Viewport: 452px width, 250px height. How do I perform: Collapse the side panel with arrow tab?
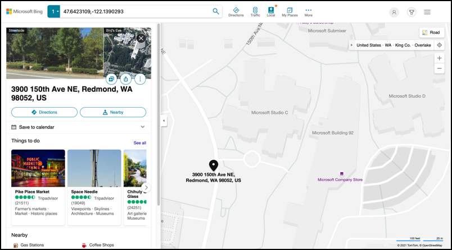tap(164, 121)
